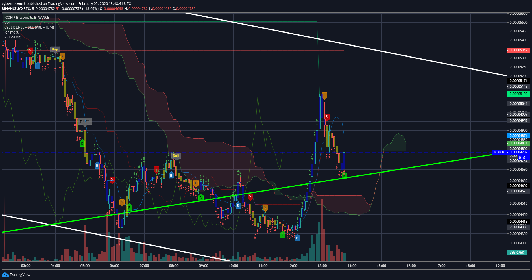Click the CYBER ENSEMBLE {PREMIUM} indicator legend
The width and height of the screenshot is (532, 280).
point(29,27)
